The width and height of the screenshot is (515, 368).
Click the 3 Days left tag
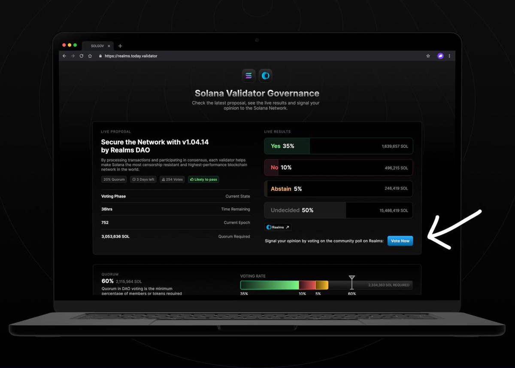click(143, 179)
